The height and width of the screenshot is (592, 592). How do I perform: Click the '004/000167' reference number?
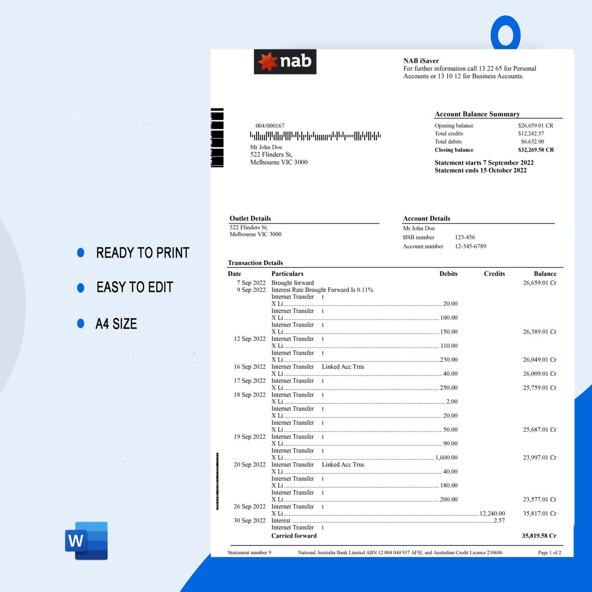[270, 126]
